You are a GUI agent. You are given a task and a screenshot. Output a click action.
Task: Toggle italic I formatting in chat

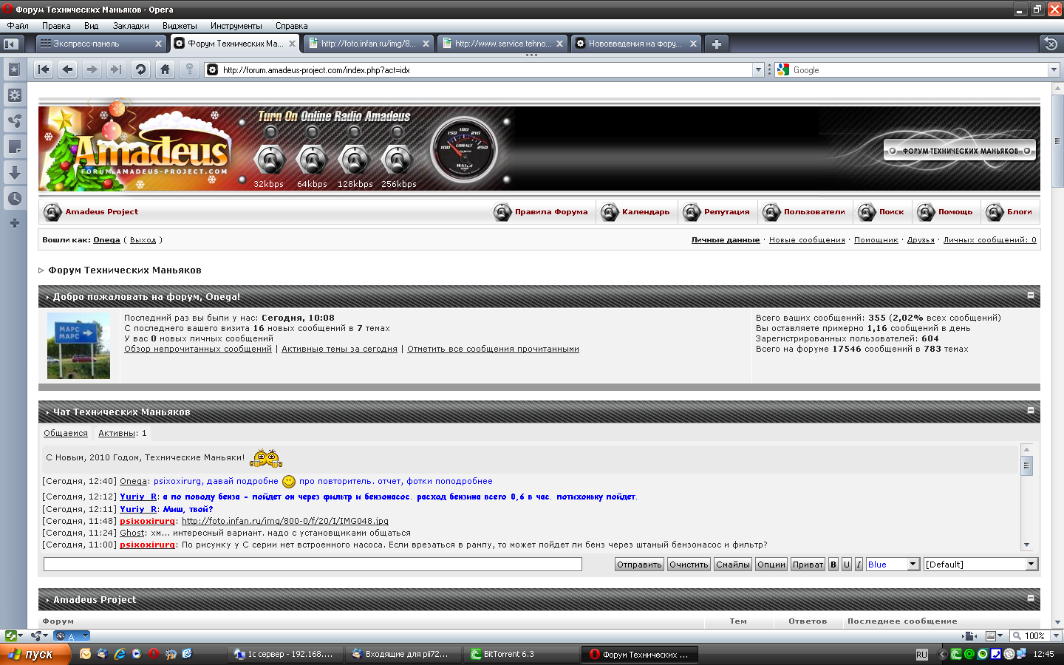[859, 565]
